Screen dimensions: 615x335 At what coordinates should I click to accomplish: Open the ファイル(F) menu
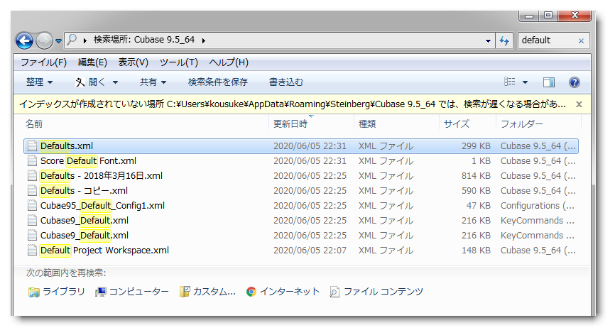pos(43,62)
